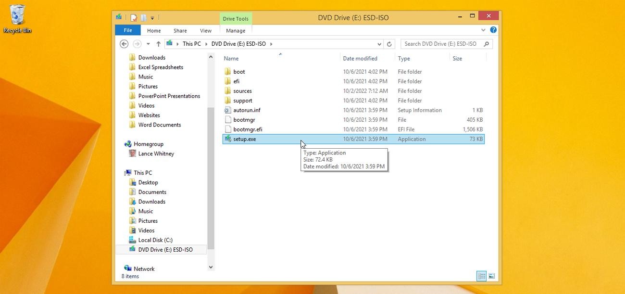
Task: Click the Drive Tools contextual tab header
Action: [236, 19]
